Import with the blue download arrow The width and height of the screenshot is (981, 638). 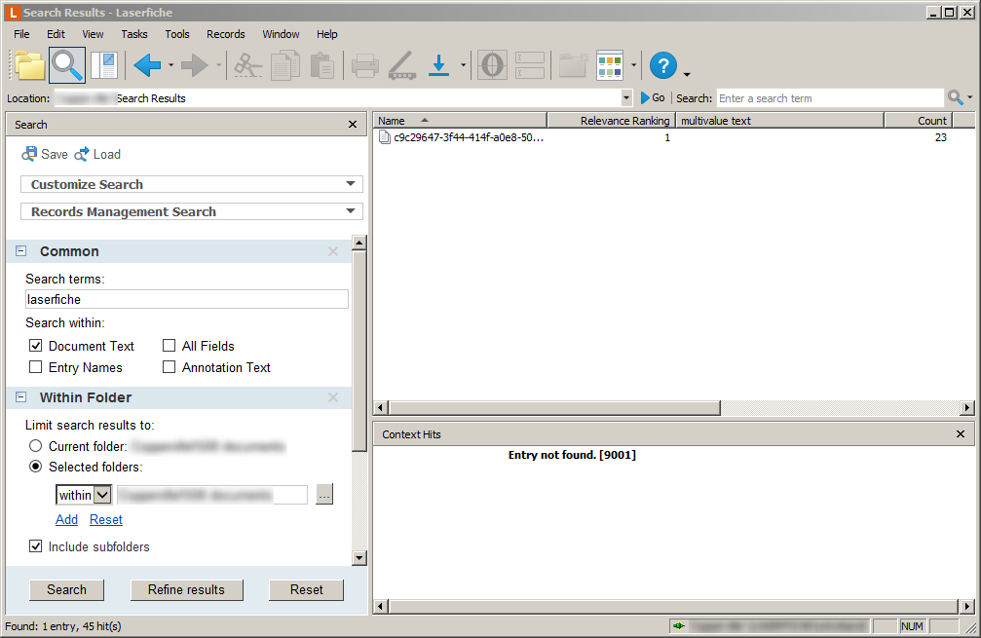coord(439,65)
